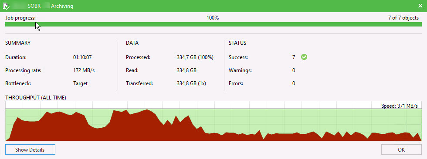Select the Processed 334,7 GB (100%) value
Viewport: 427px width, 159px height.
coord(195,57)
